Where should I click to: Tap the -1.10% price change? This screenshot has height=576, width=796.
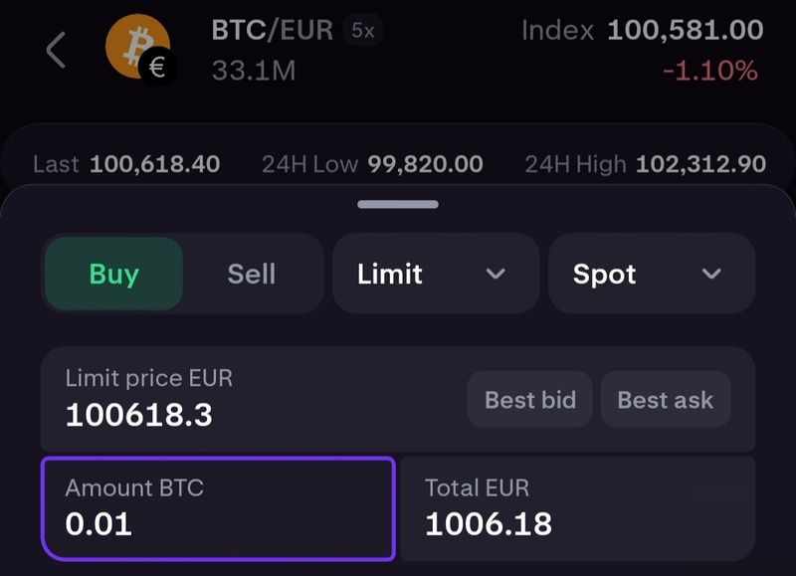click(709, 71)
